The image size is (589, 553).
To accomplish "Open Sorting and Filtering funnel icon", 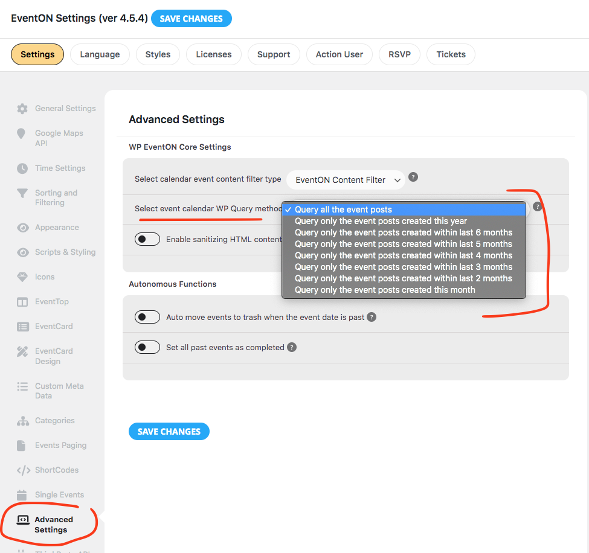I will [x=22, y=193].
